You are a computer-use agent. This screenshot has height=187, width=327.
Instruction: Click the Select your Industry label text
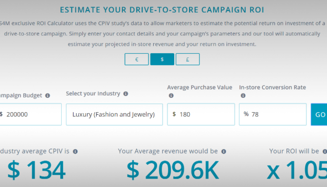pos(93,94)
